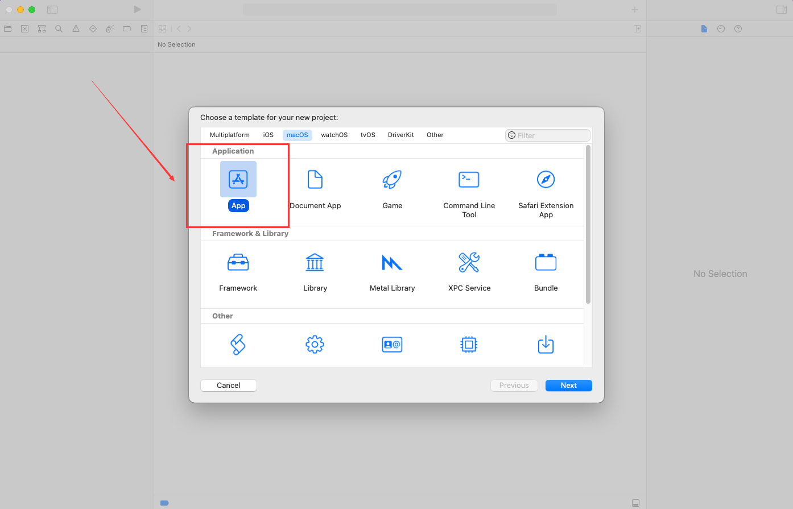This screenshot has height=509, width=793.
Task: Select the App template icon
Action: (238, 180)
